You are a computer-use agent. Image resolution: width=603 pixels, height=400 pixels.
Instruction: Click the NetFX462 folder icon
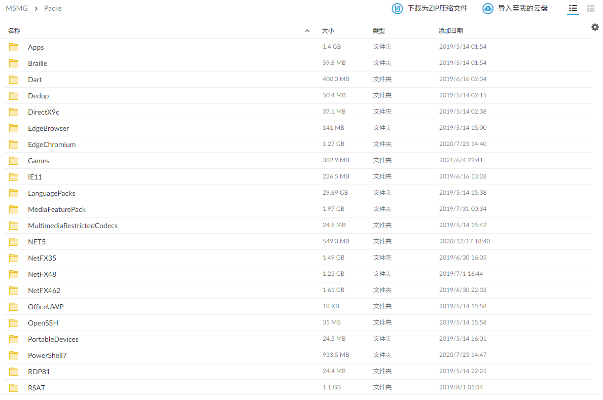pos(14,290)
